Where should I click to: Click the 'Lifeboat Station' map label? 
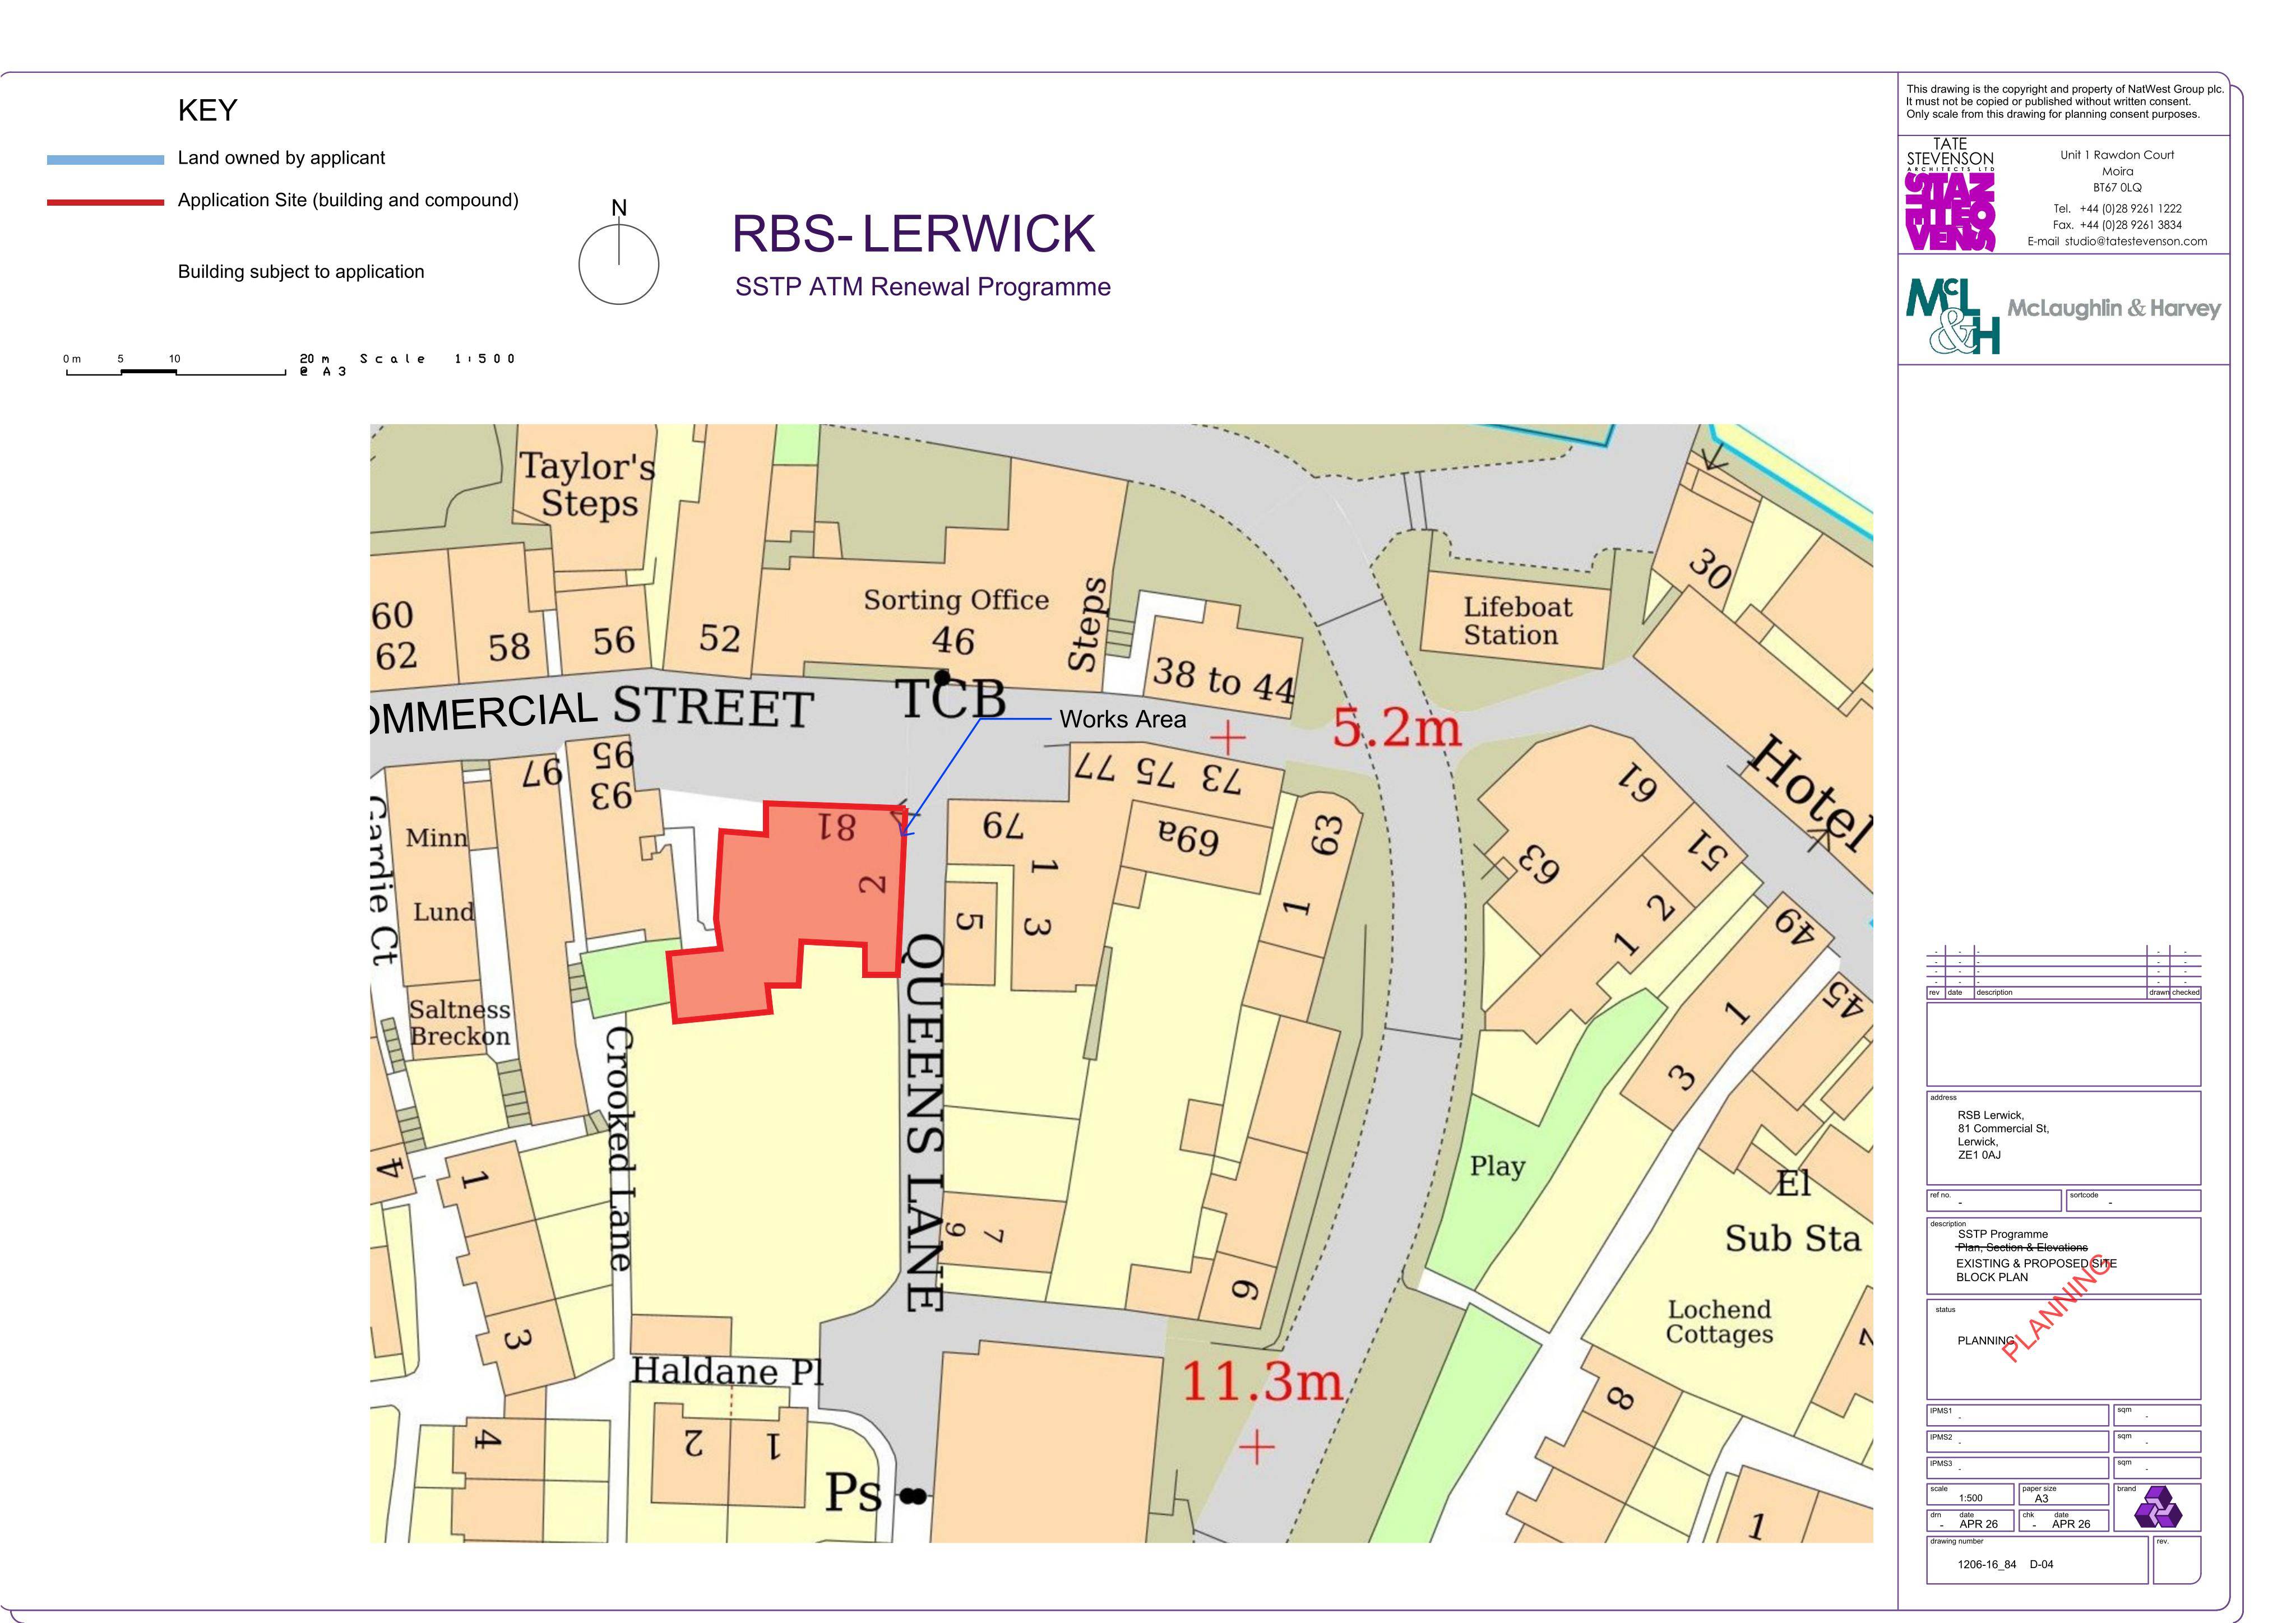coord(1517,621)
